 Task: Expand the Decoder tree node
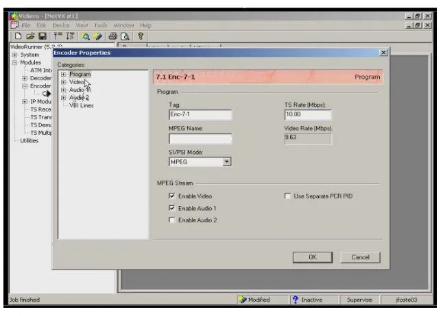click(x=25, y=78)
